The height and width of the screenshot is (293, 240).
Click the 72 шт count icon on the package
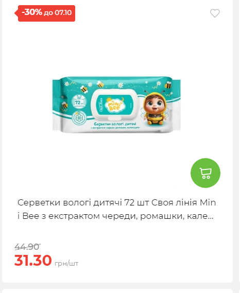tap(79, 101)
